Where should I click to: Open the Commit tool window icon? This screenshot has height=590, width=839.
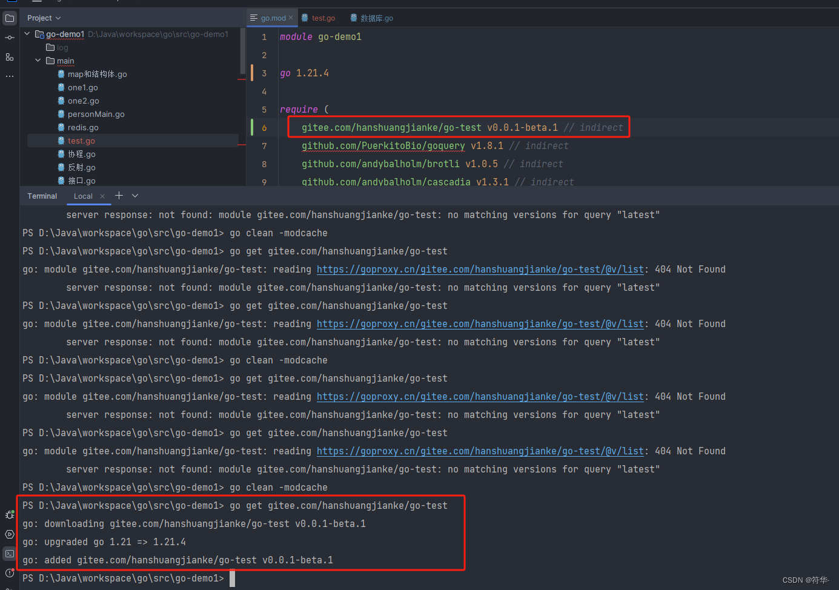(10, 38)
